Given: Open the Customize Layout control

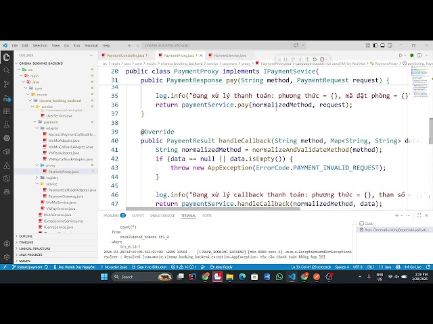Looking at the screenshot, I should [368, 45].
